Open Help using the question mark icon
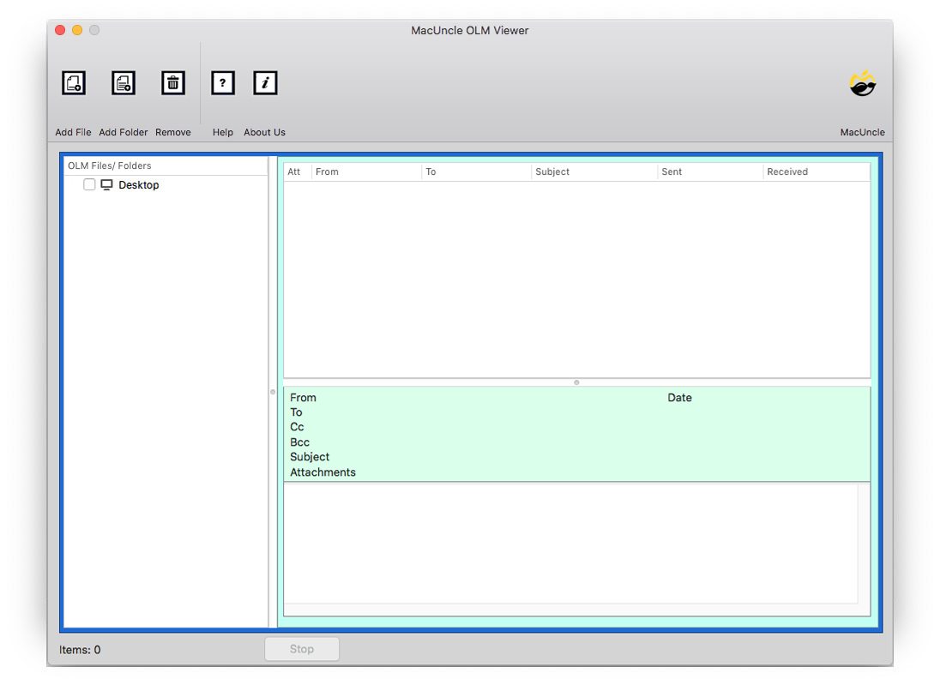The width and height of the screenshot is (940, 685). click(x=222, y=82)
